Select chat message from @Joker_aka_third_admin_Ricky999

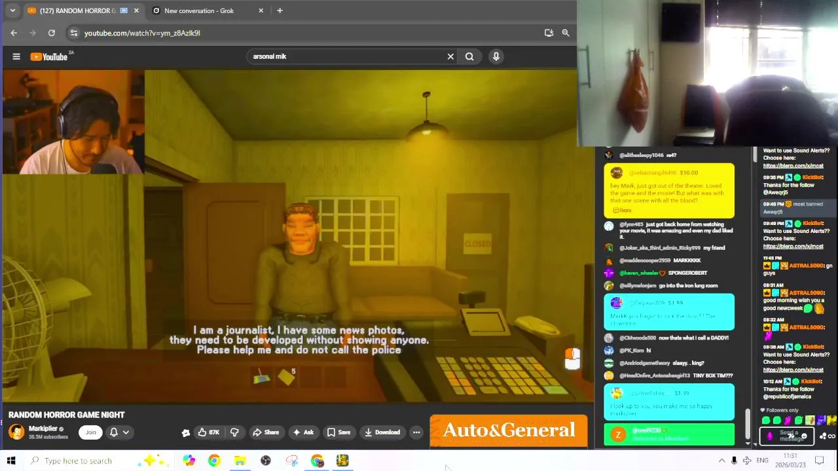(669, 248)
